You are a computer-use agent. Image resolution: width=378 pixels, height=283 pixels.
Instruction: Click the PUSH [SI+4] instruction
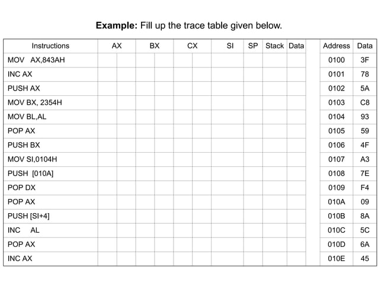(x=28, y=216)
